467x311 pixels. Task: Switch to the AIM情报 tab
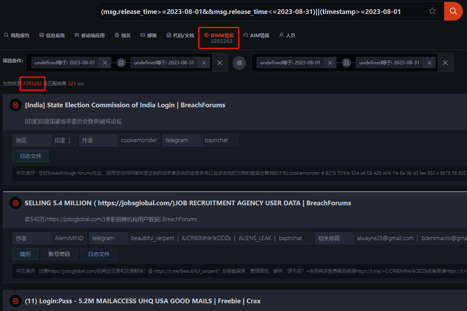point(256,35)
